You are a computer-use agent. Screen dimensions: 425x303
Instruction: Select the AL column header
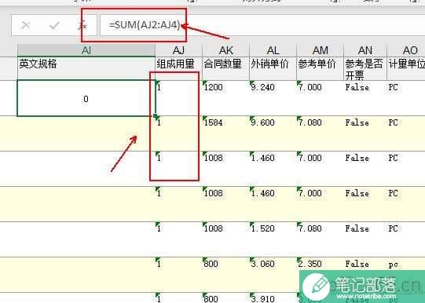[x=273, y=50]
